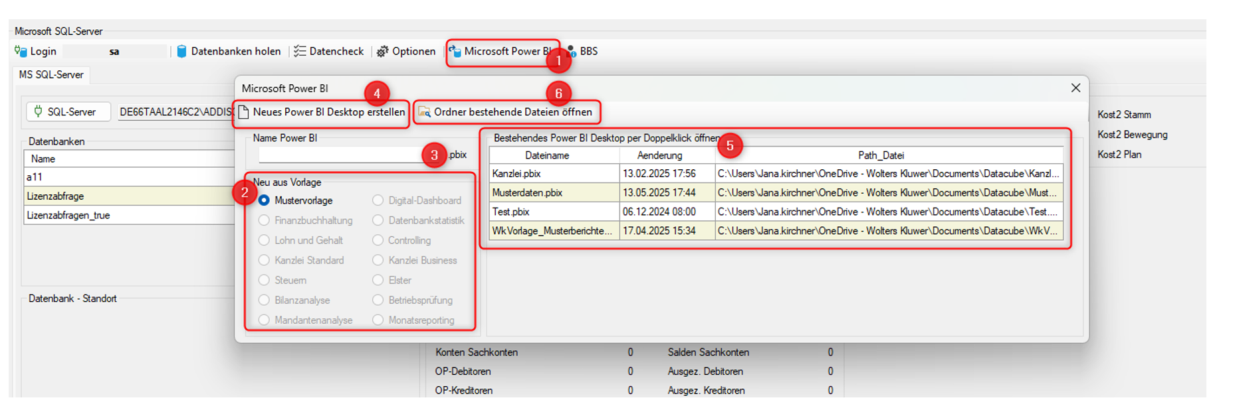Viewport: 1235px width, 416px height.
Task: Click the Datenbanken holen database icon
Action: coord(181,51)
